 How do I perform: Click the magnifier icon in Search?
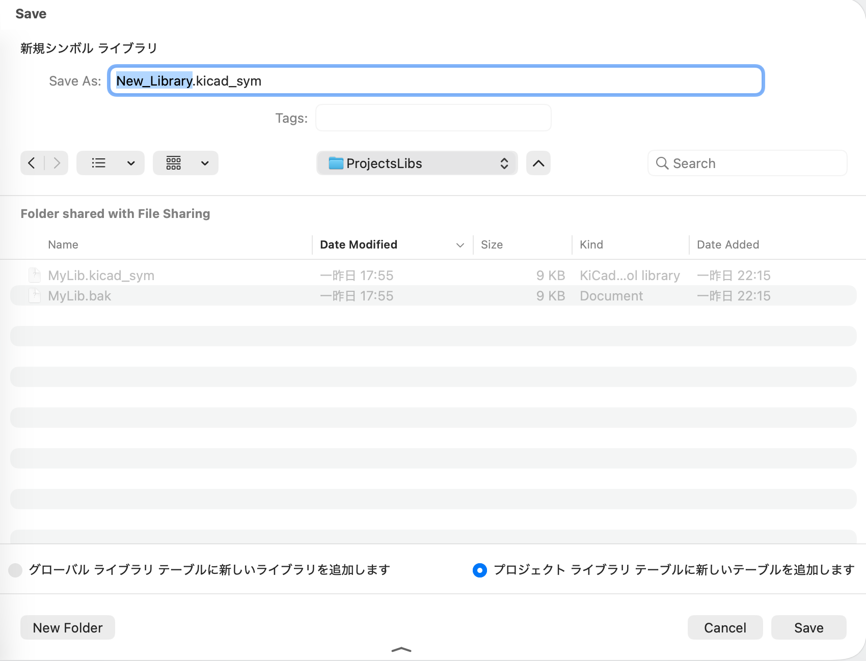[x=662, y=163]
